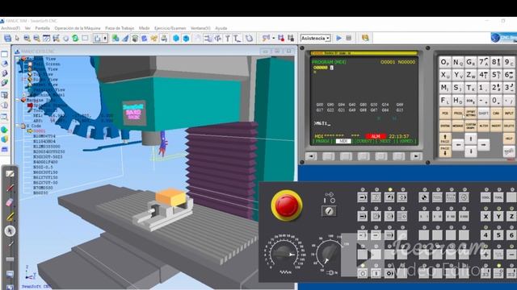The image size is (517, 290).
Task: Select the yellow highlighter annotation tool
Action: [10, 217]
